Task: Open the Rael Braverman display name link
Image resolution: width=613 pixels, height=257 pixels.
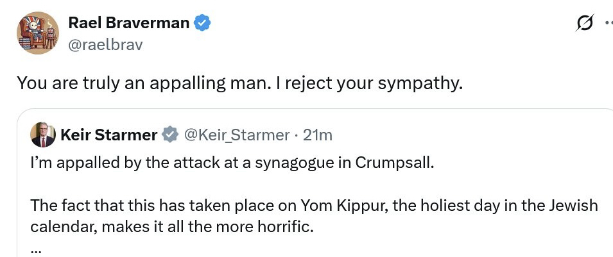Action: [128, 24]
